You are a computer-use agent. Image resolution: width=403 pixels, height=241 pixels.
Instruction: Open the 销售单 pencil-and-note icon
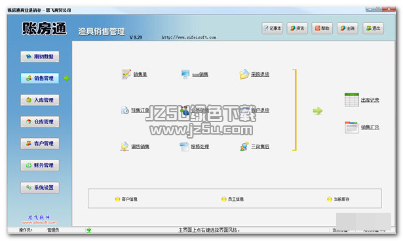pos(126,74)
